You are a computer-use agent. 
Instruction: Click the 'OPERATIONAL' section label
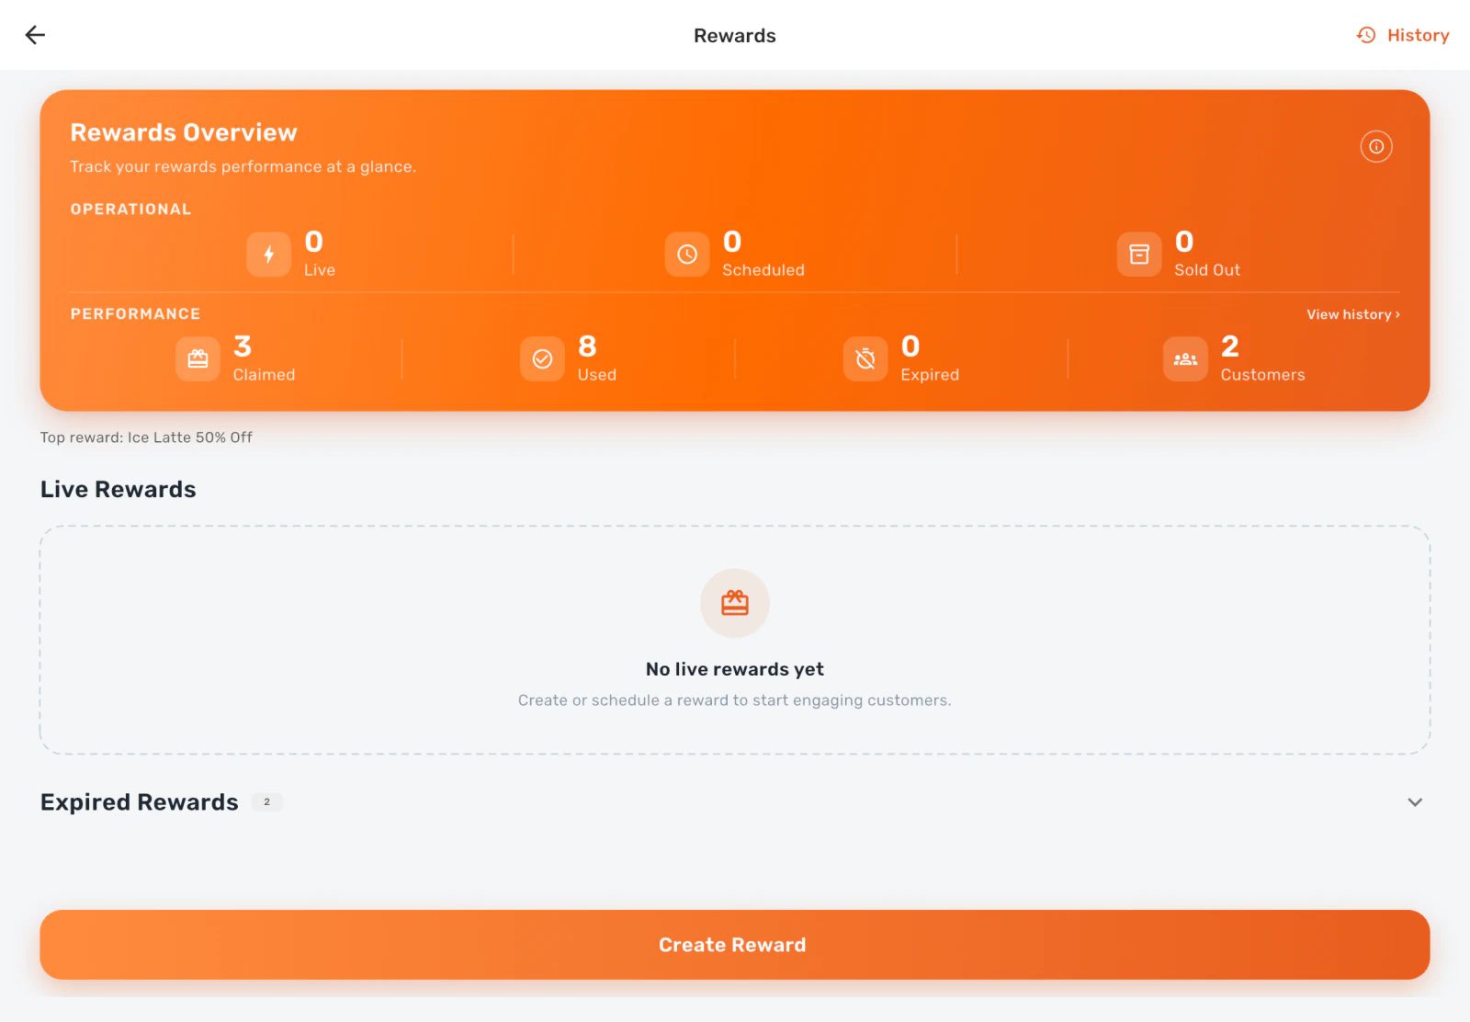coord(131,210)
